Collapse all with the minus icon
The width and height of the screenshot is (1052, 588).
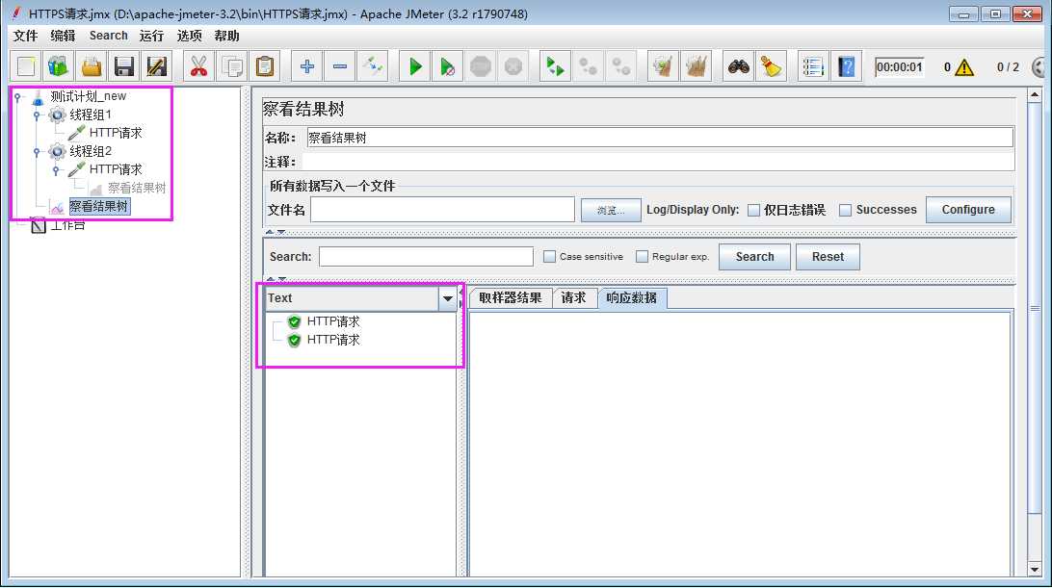(x=340, y=66)
